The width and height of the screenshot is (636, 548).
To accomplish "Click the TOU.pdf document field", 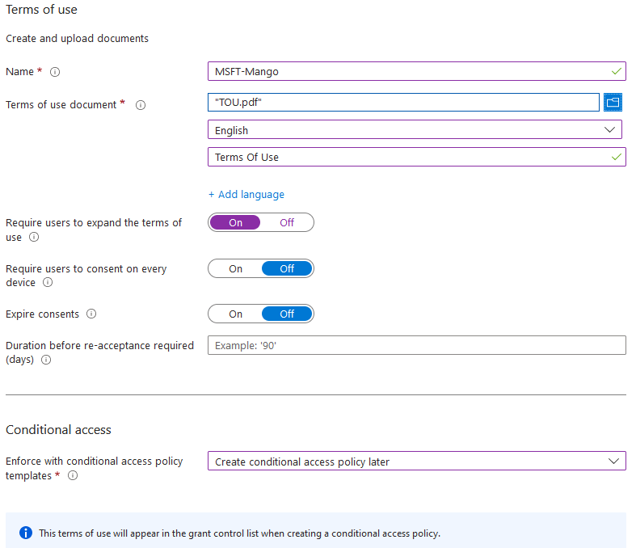I will point(402,102).
